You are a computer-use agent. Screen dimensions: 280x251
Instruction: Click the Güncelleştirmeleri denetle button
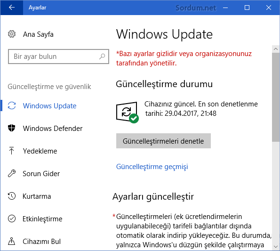(x=163, y=141)
